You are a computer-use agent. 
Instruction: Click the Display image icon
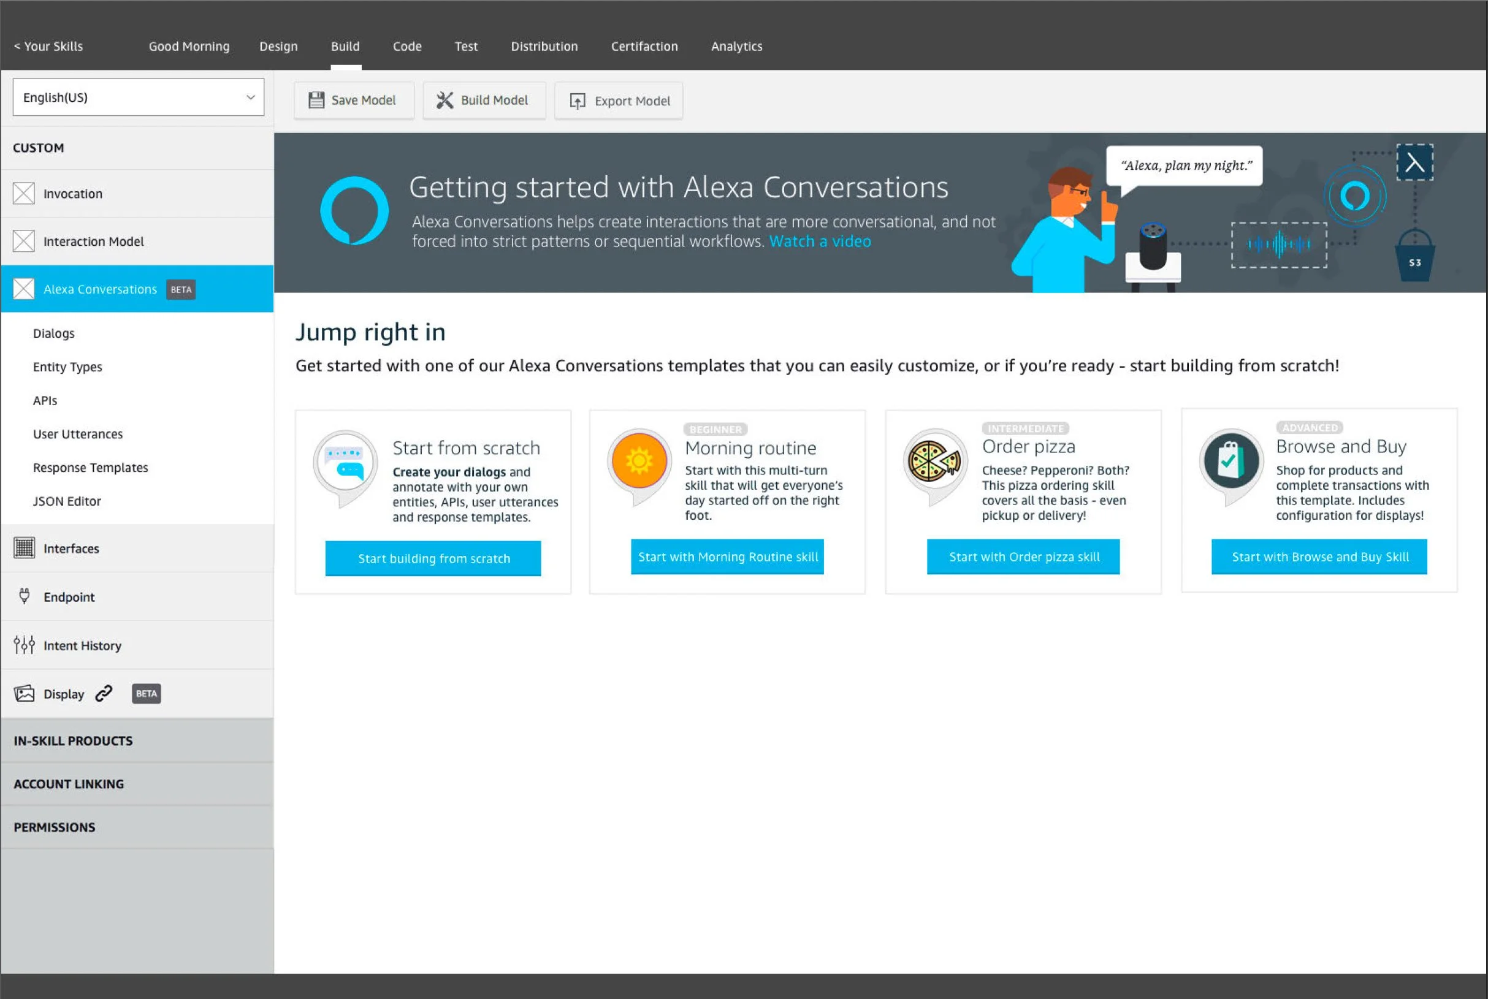click(x=24, y=693)
